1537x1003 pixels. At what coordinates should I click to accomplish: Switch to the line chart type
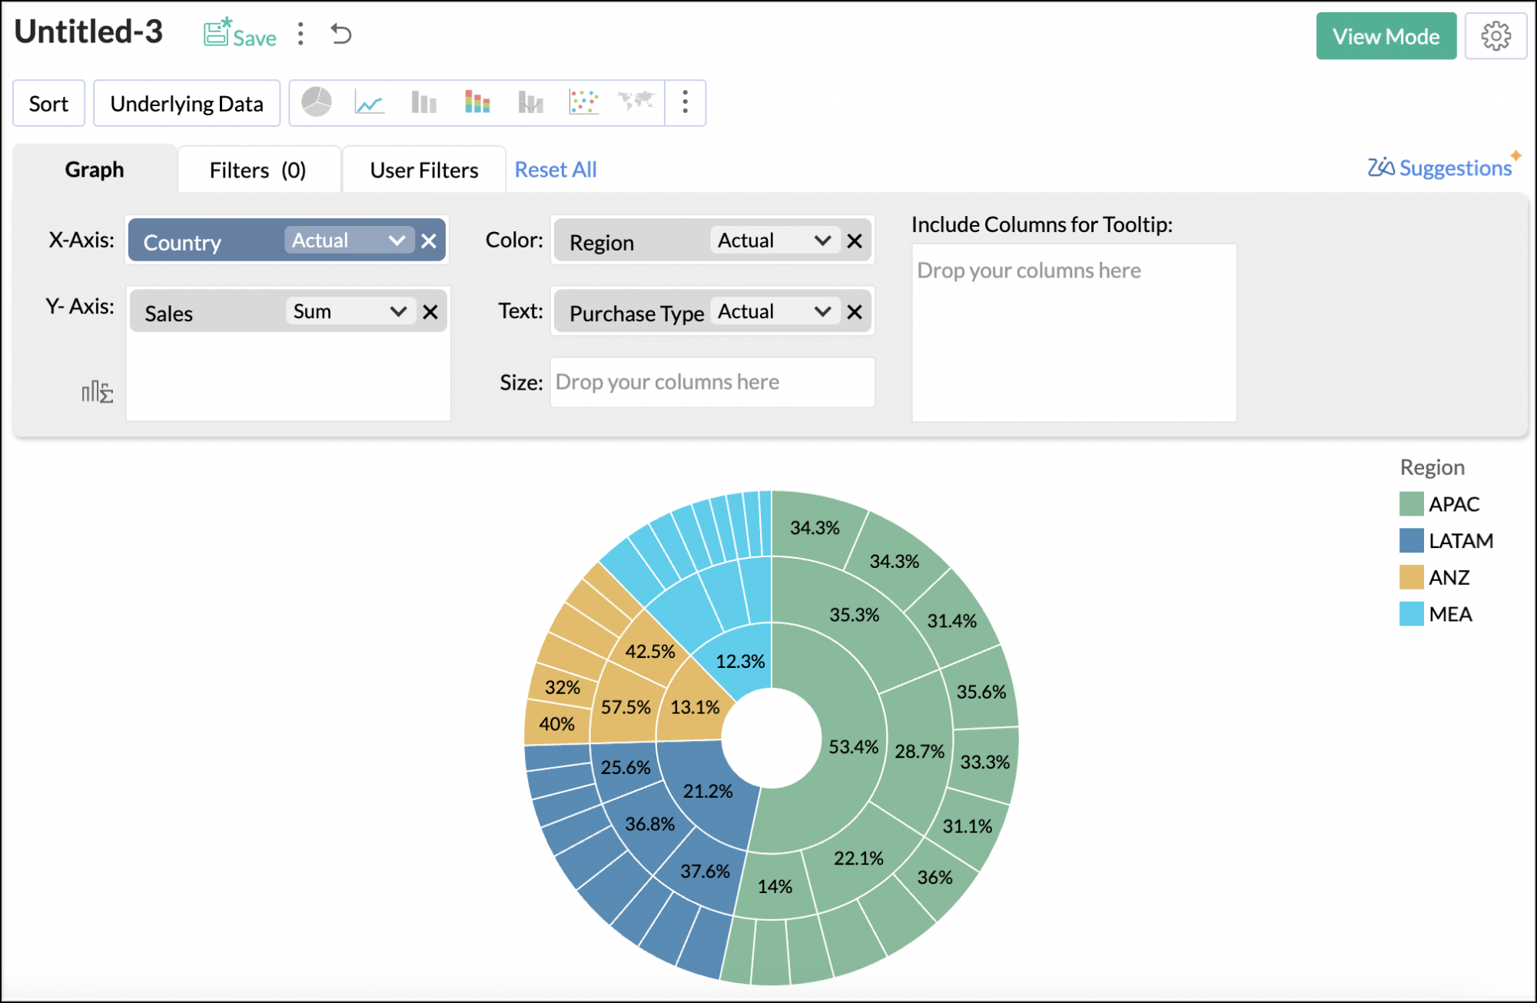pyautogui.click(x=369, y=102)
